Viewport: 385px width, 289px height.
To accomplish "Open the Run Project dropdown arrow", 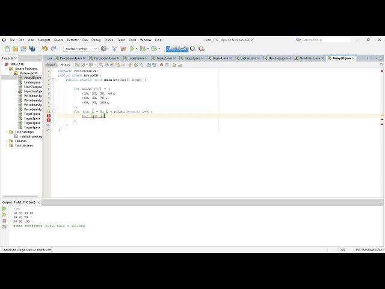I will [x=137, y=49].
